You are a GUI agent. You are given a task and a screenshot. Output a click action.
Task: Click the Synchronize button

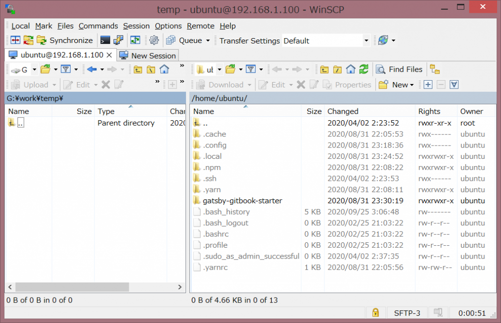[65, 40]
